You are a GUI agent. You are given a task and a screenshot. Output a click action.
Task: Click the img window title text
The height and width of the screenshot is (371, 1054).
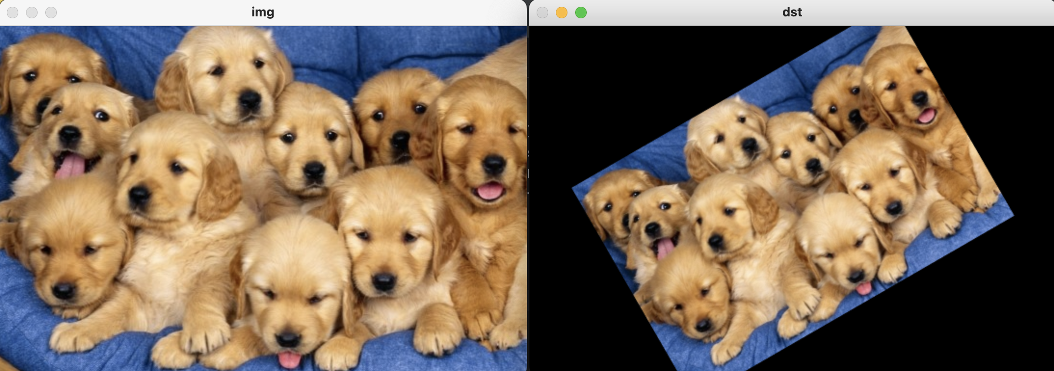point(263,12)
